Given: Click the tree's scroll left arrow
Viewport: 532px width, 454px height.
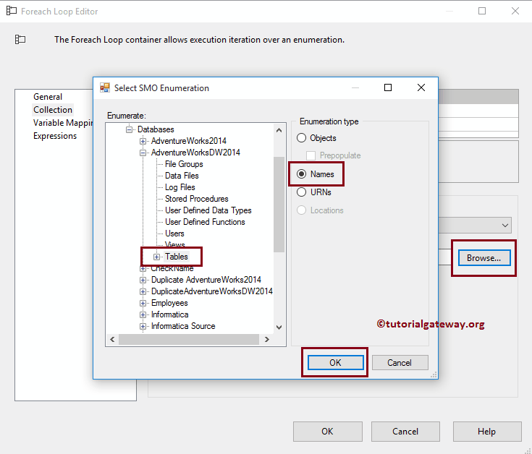Looking at the screenshot, I should click(x=113, y=339).
